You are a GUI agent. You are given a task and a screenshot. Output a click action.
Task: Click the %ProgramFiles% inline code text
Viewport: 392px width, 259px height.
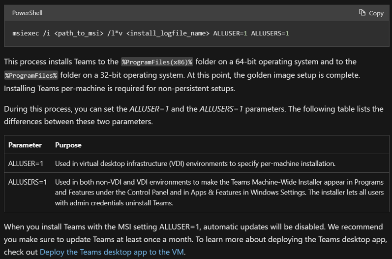[x=31, y=75]
